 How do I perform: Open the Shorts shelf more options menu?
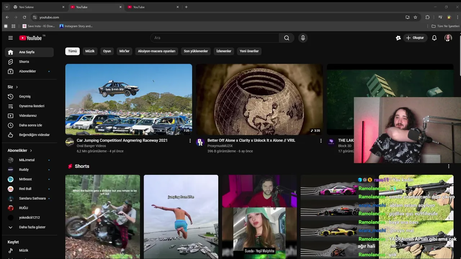tap(449, 166)
